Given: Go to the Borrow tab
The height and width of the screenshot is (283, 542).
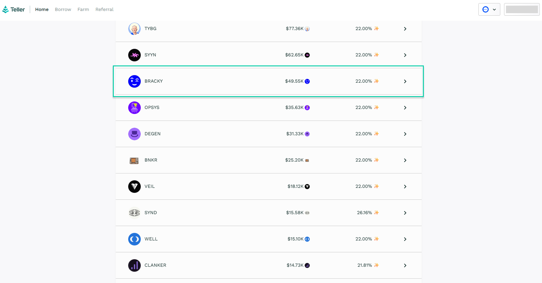Looking at the screenshot, I should point(63,9).
